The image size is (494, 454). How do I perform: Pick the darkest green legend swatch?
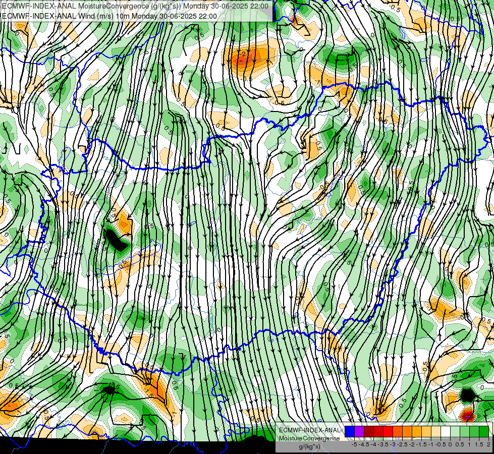point(483,432)
